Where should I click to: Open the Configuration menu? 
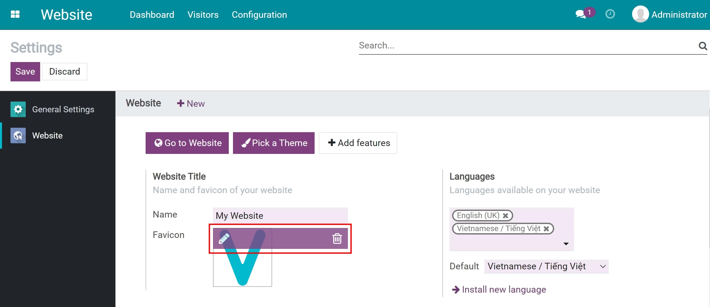(x=259, y=15)
